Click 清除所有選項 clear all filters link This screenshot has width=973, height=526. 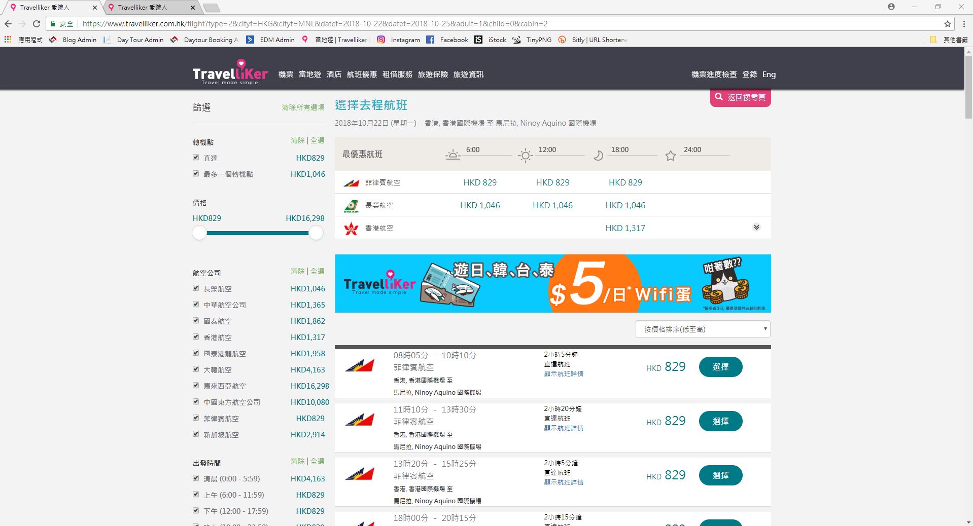(303, 107)
